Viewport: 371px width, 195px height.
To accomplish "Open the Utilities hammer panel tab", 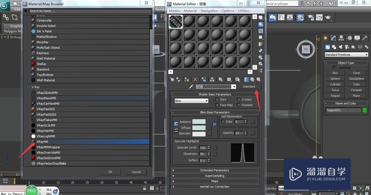I will (x=364, y=38).
